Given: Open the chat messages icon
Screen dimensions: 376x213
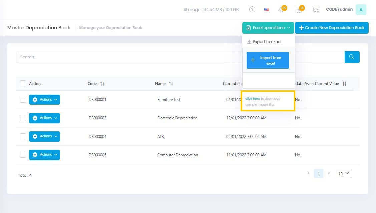Looking at the screenshot, I should click(316, 9).
